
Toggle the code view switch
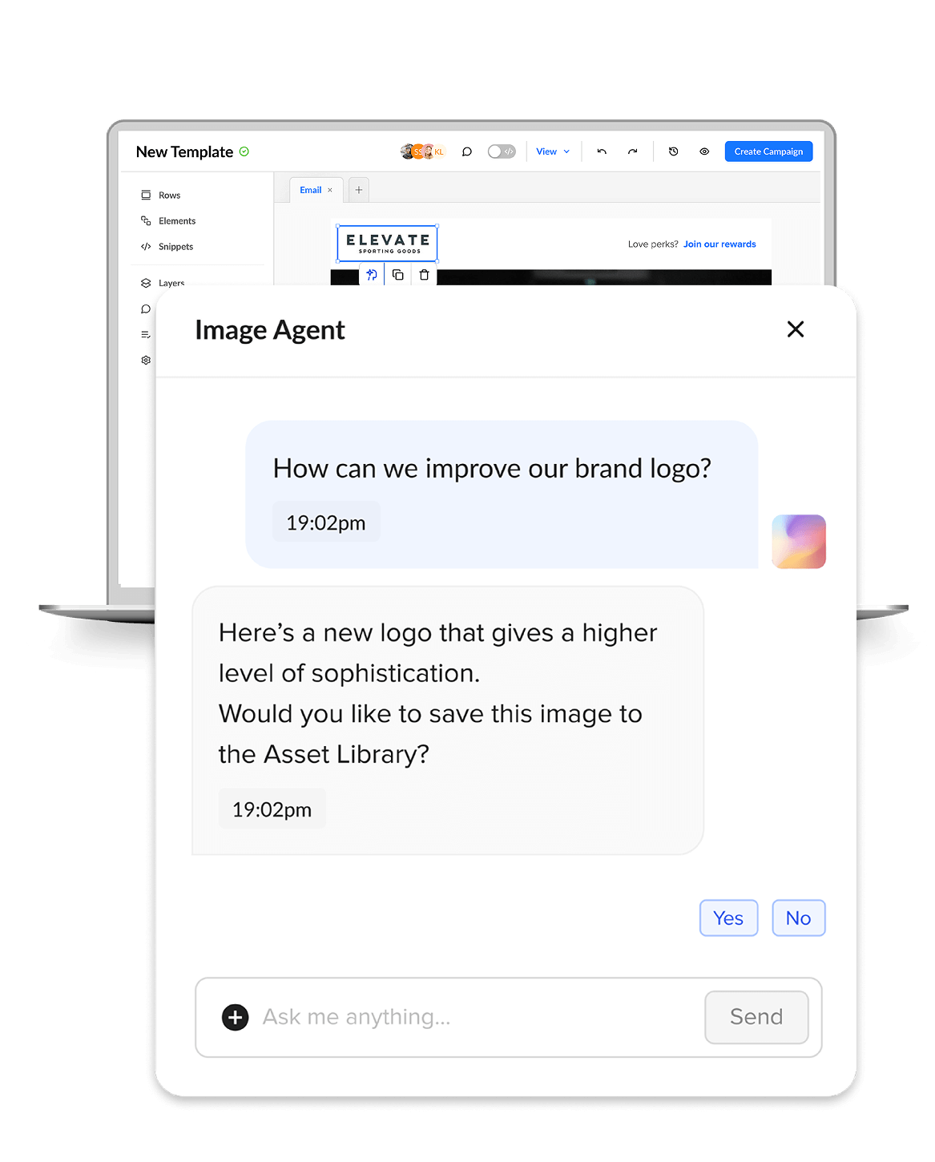point(502,151)
